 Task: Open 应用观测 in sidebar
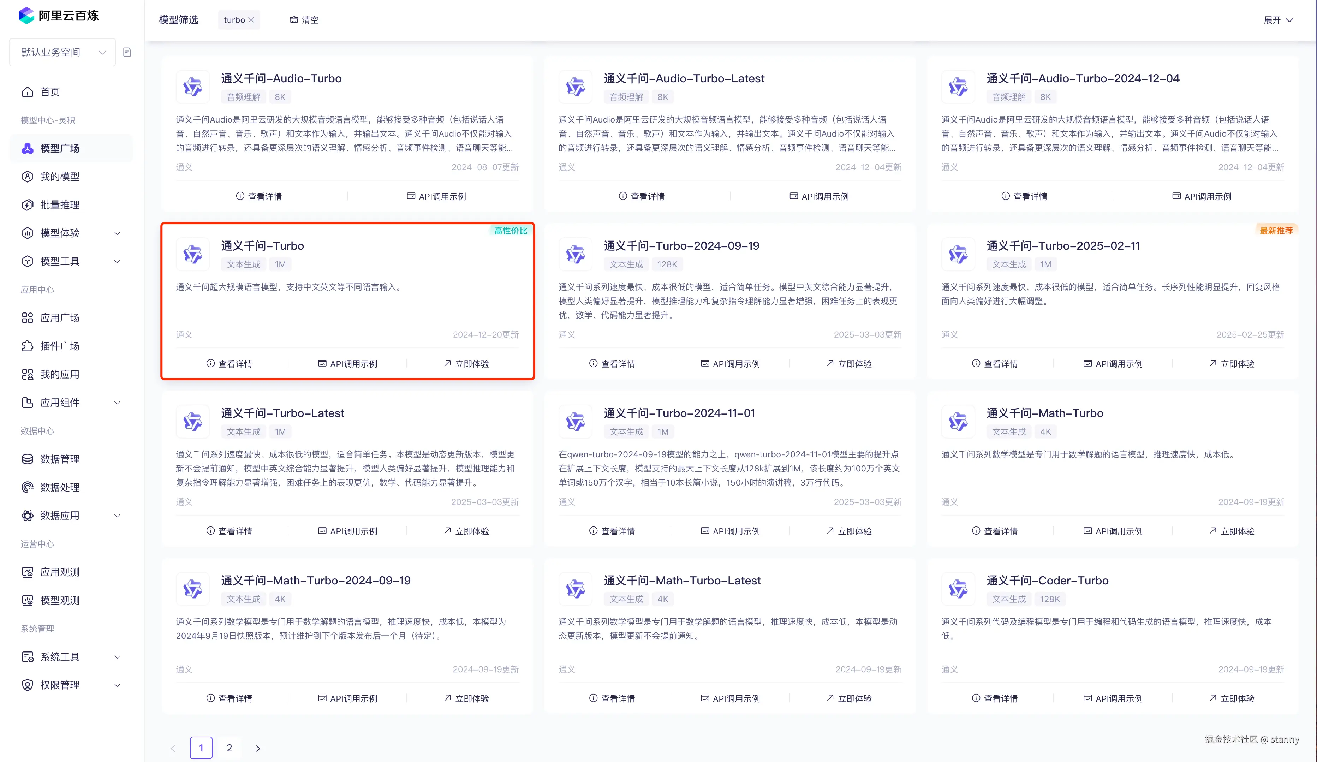coord(60,572)
